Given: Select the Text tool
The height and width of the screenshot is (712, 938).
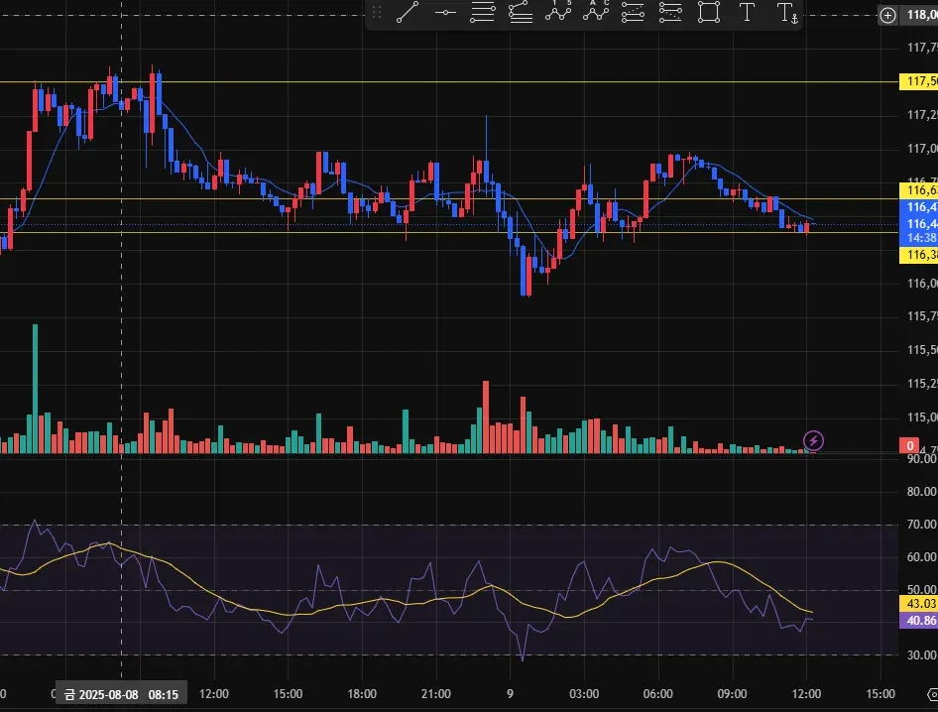Looking at the screenshot, I should pyautogui.click(x=747, y=12).
